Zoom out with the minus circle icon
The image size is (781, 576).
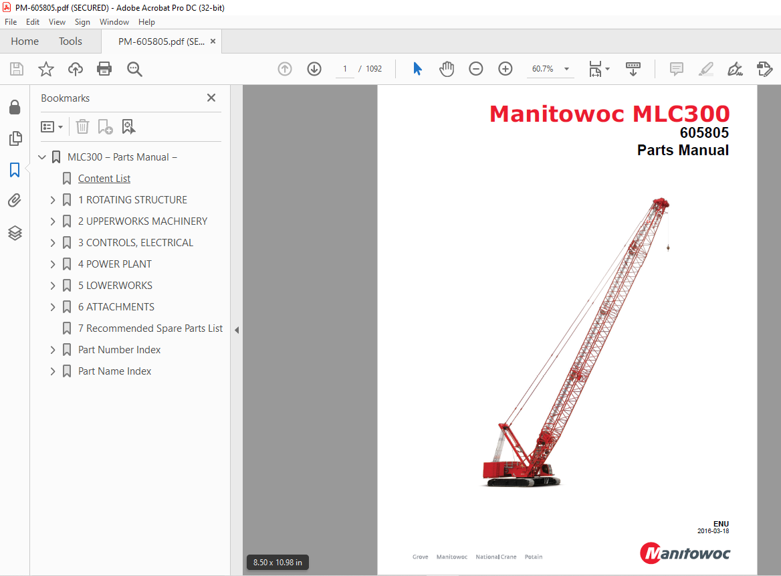pyautogui.click(x=476, y=69)
